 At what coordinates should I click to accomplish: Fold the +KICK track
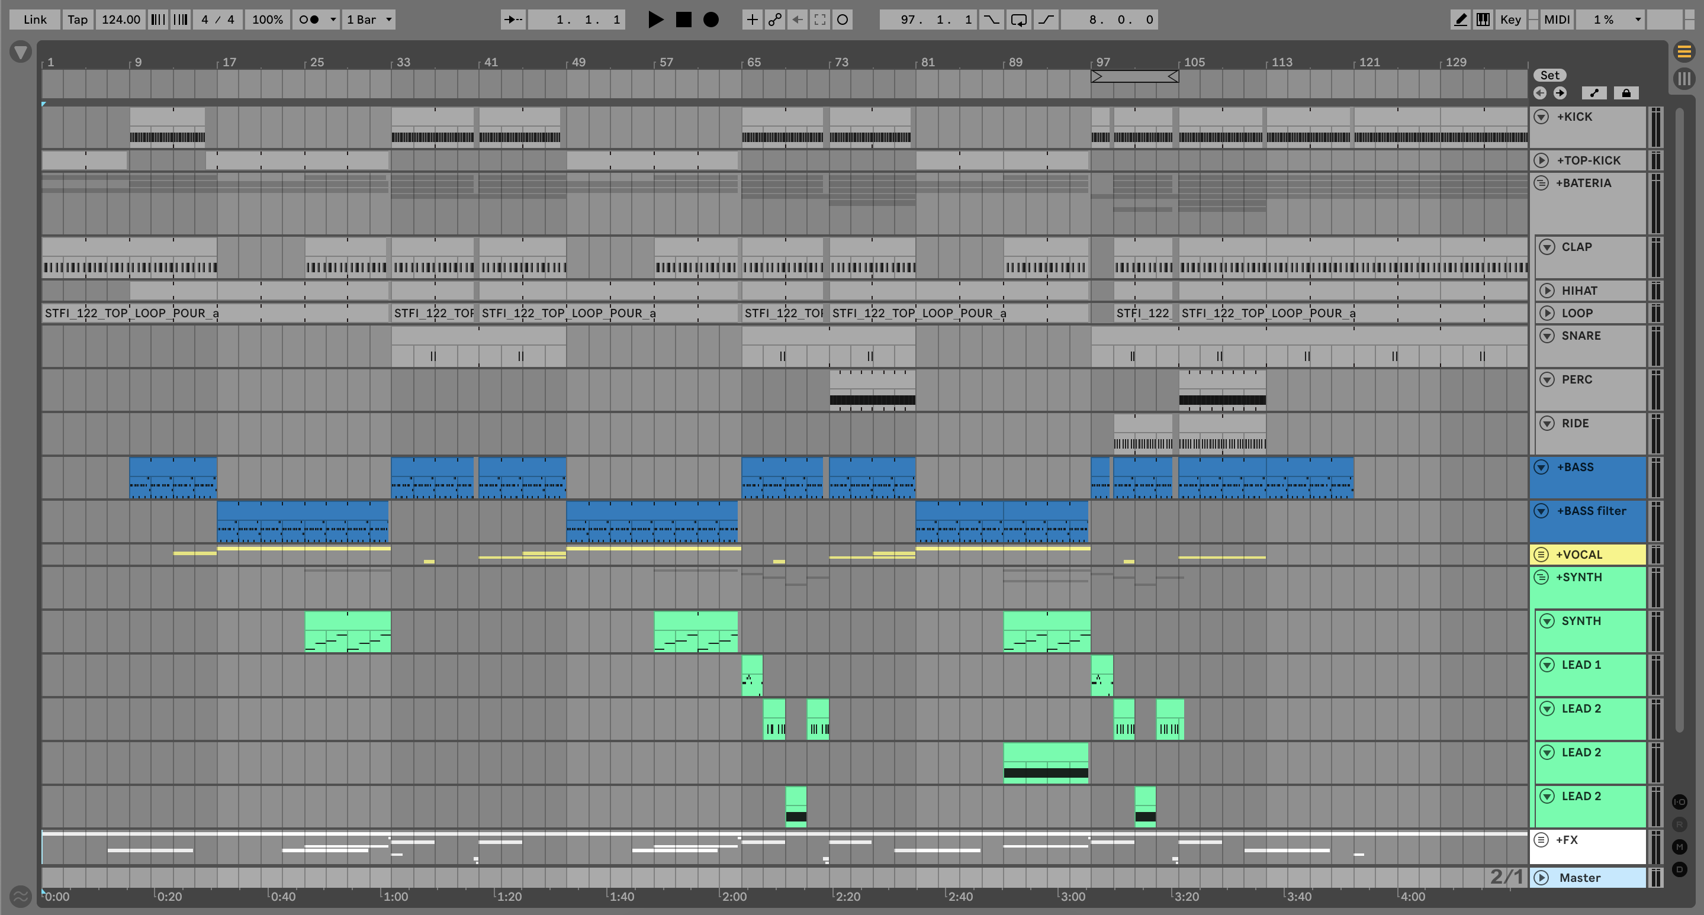point(1541,117)
